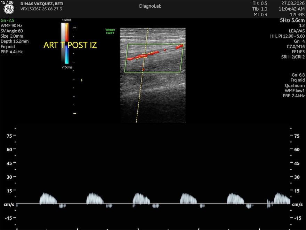The height and width of the screenshot is (230, 306).
Task: Click the green Gn -2.5 gain value
Action: point(7,20)
